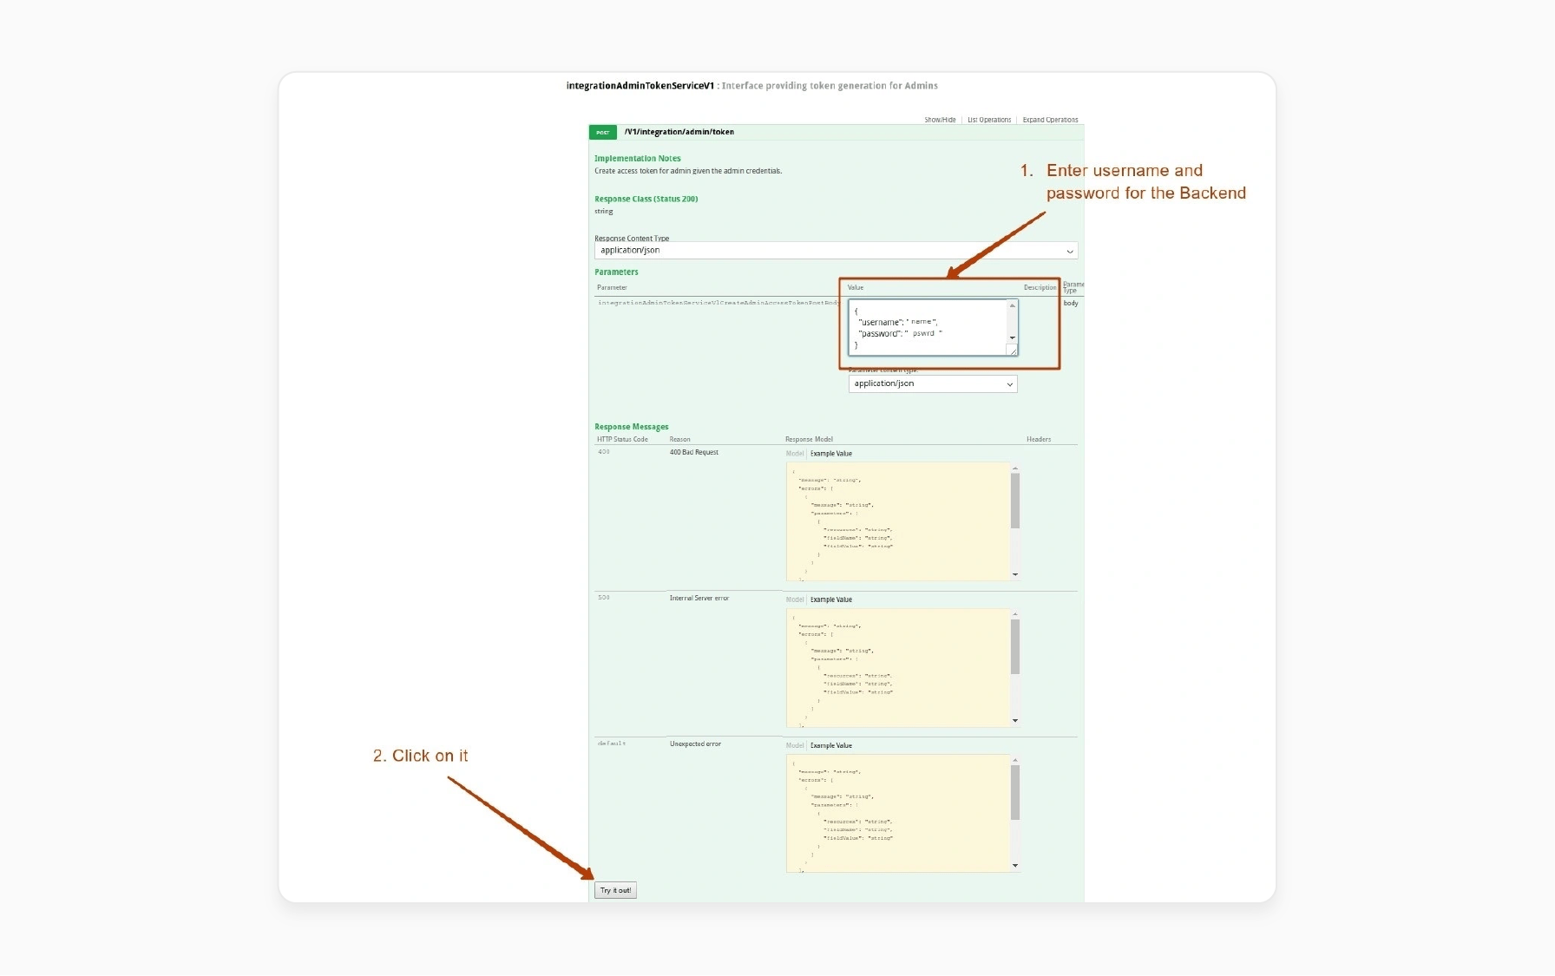Click the 400 Bad Request example JSON

tap(898, 521)
